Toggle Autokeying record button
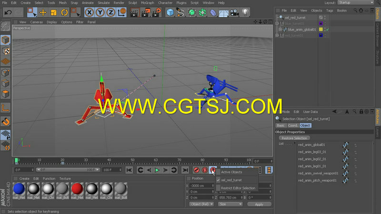This screenshot has width=381, height=214. [x=205, y=170]
